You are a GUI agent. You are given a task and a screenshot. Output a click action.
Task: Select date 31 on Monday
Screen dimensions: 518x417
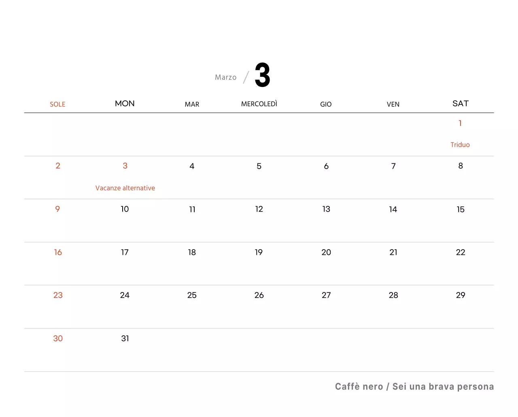pos(125,339)
